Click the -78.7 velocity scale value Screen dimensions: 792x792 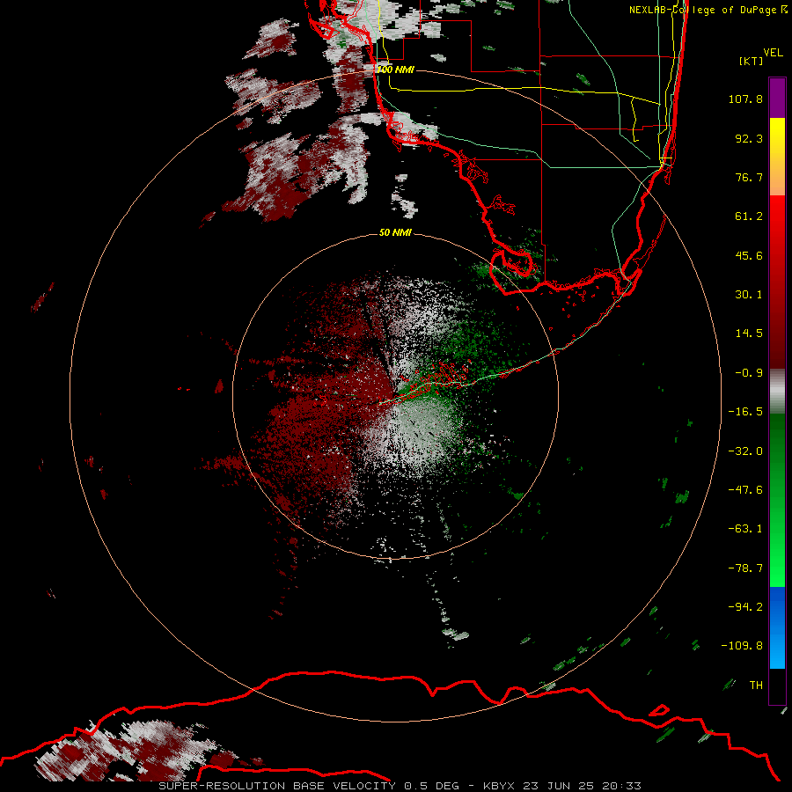pos(745,568)
